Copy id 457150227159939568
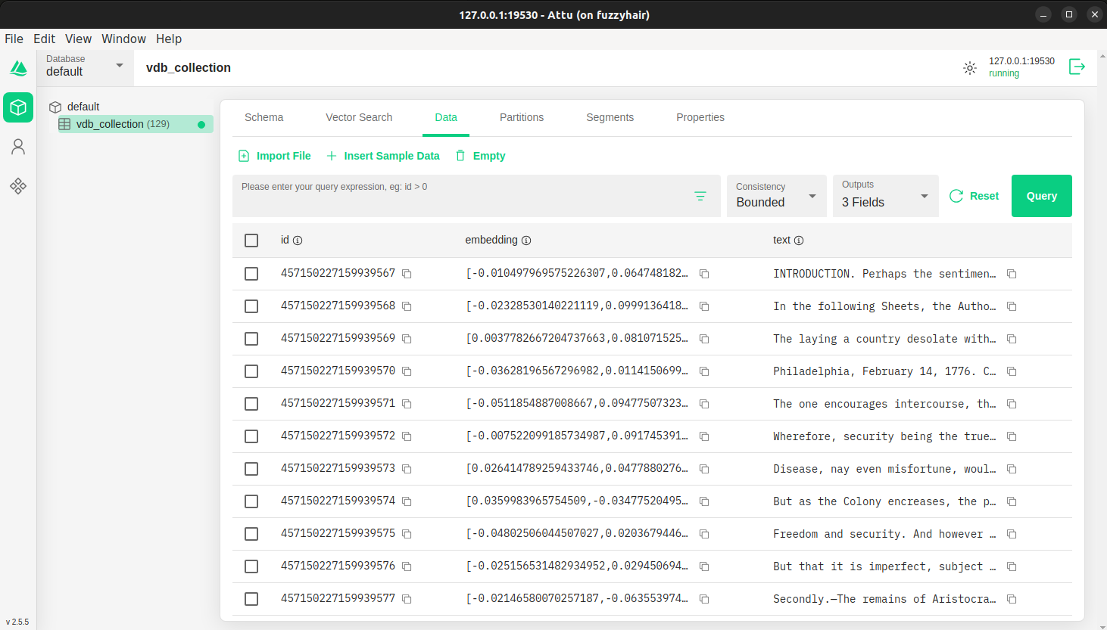Image resolution: width=1107 pixels, height=630 pixels. click(407, 306)
